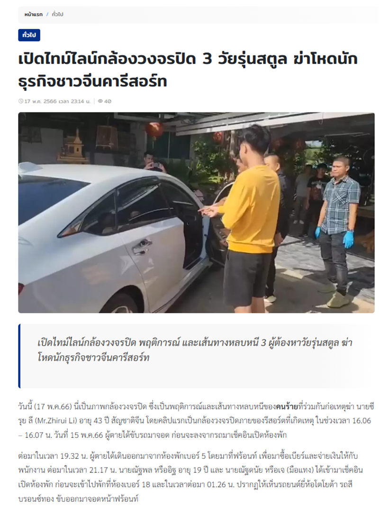379x506 pixels.
Task: Click the 17 พ.ค. 2566 timestamp
Action: pos(57,101)
